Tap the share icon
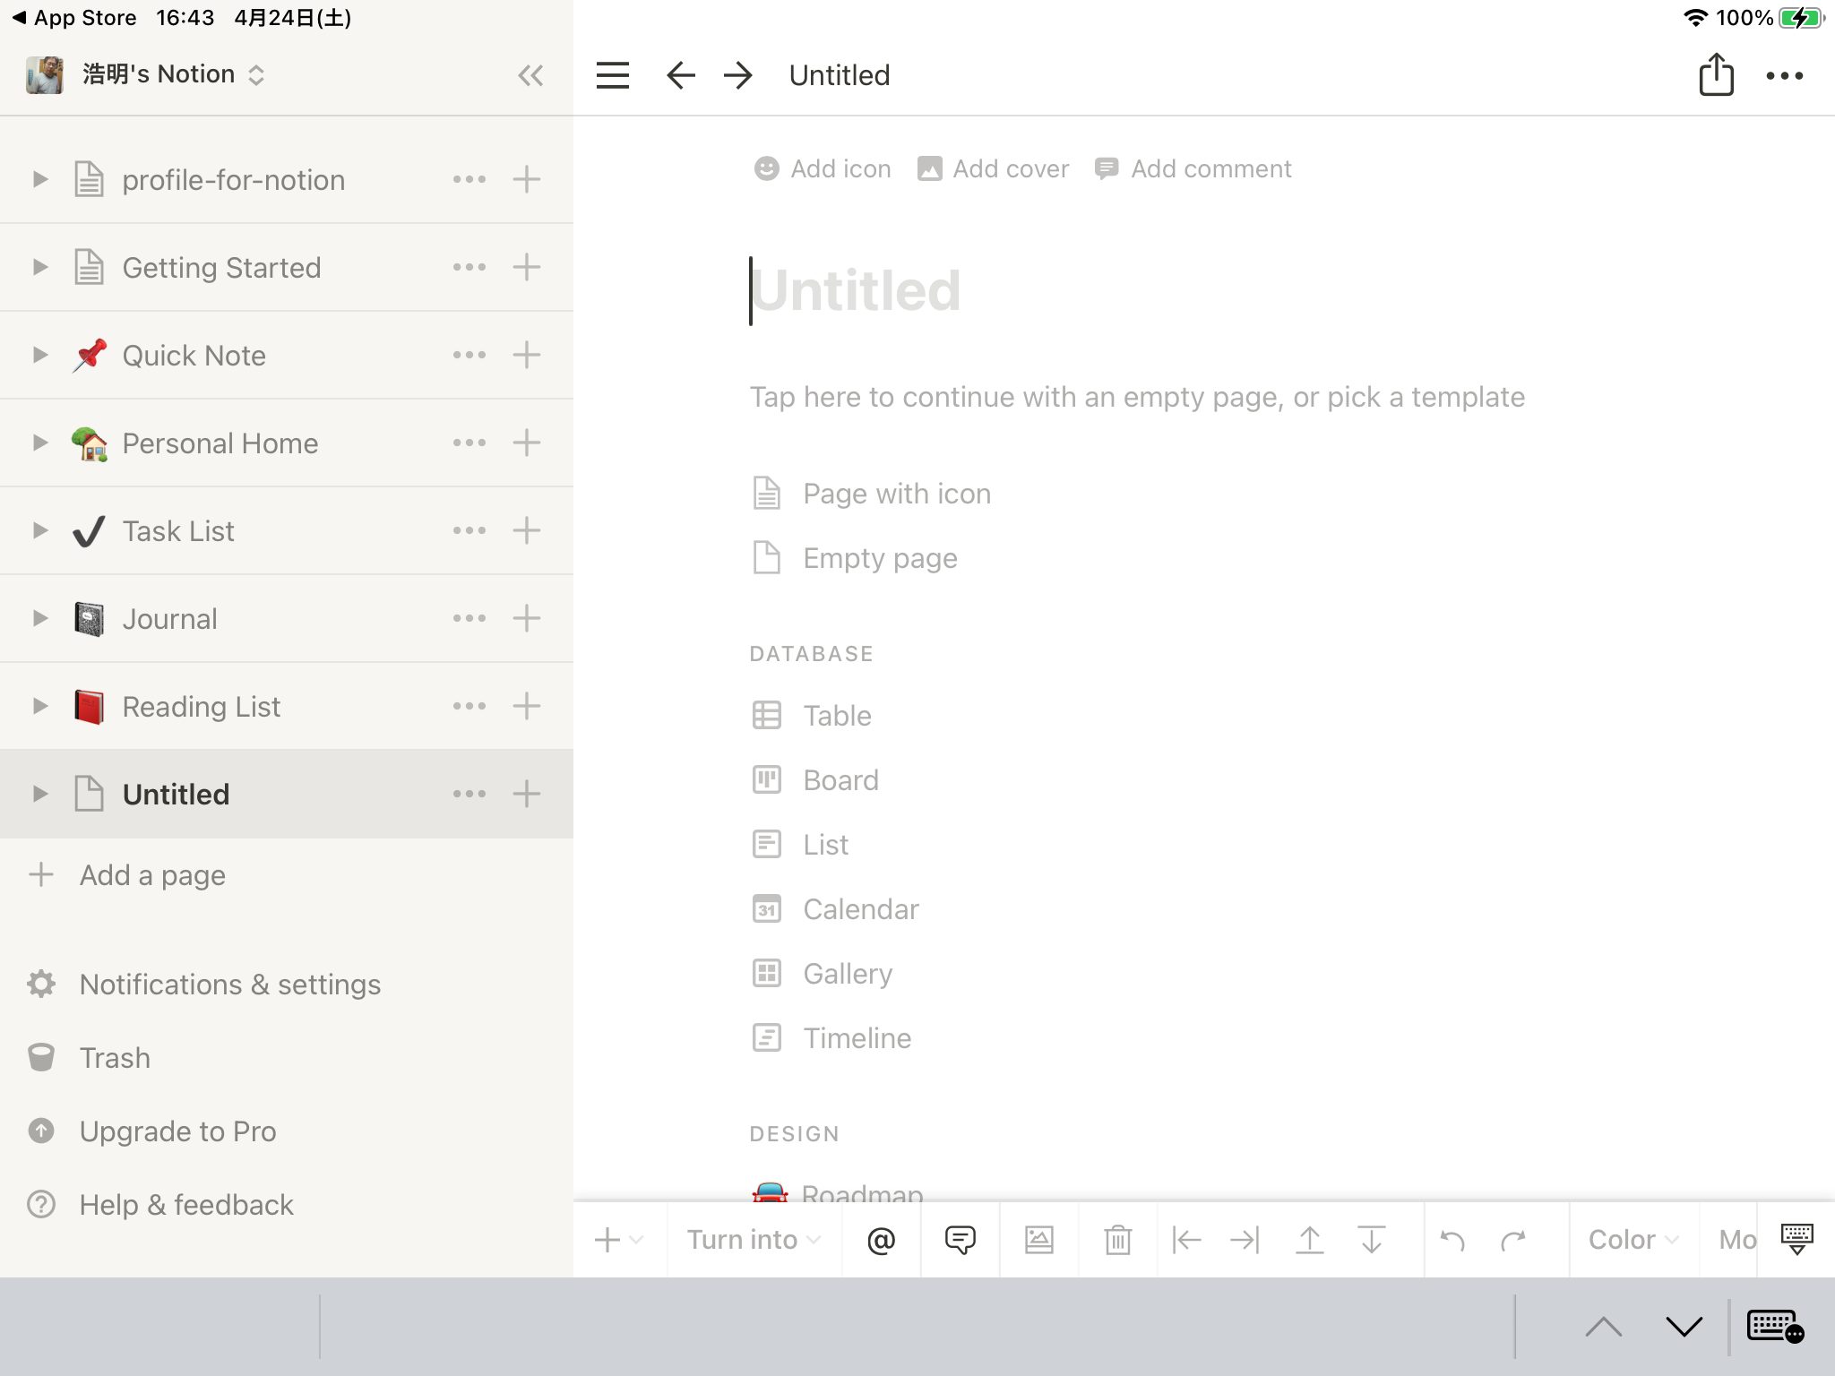 pos(1716,73)
